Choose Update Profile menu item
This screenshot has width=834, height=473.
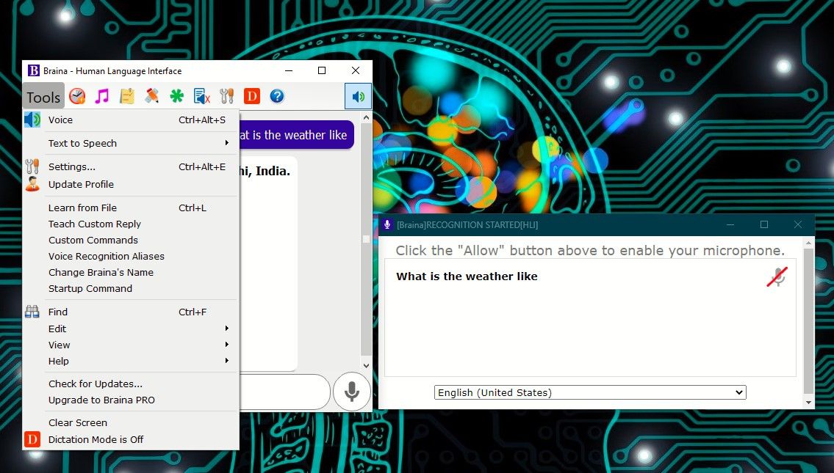click(131, 184)
